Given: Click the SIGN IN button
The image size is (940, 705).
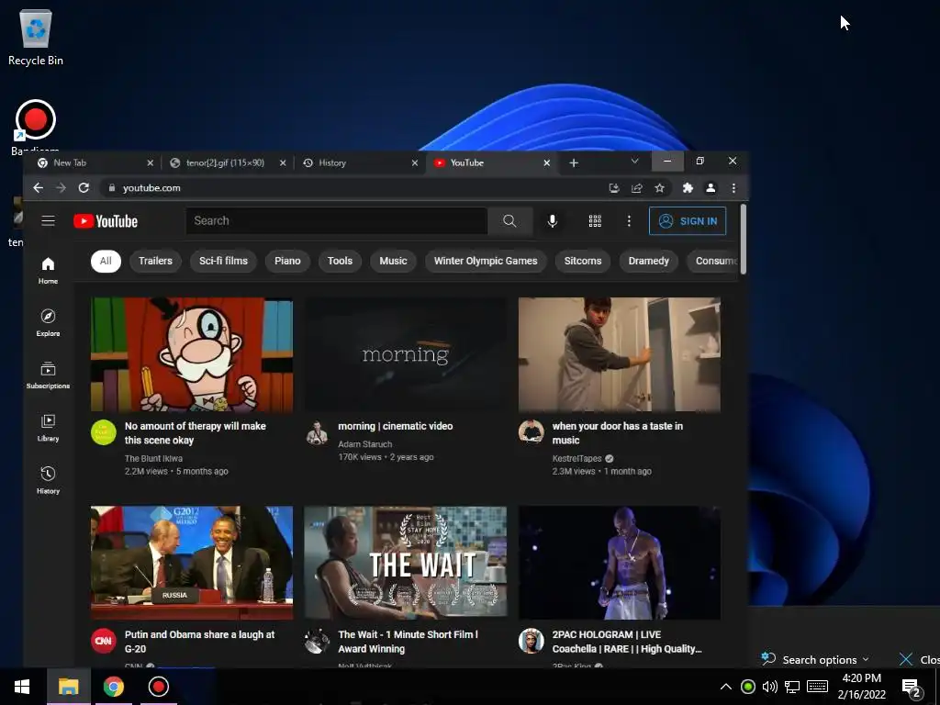Looking at the screenshot, I should coord(688,220).
